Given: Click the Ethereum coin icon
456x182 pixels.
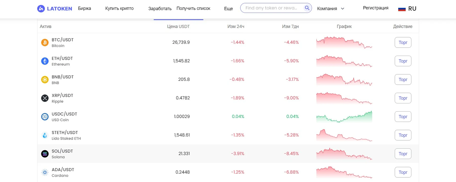Looking at the screenshot, I should pos(45,61).
